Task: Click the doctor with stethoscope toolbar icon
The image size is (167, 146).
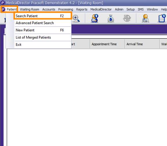Action: (146, 18)
